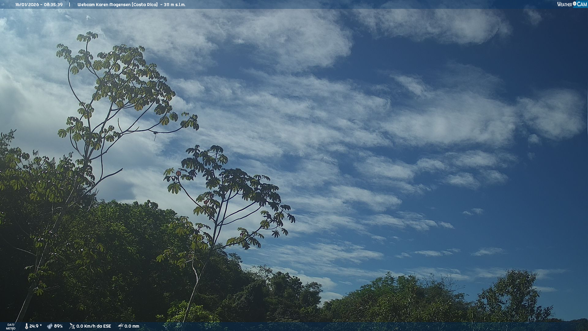
Task: Click the WeatherCam logo
Action: coord(571,4)
